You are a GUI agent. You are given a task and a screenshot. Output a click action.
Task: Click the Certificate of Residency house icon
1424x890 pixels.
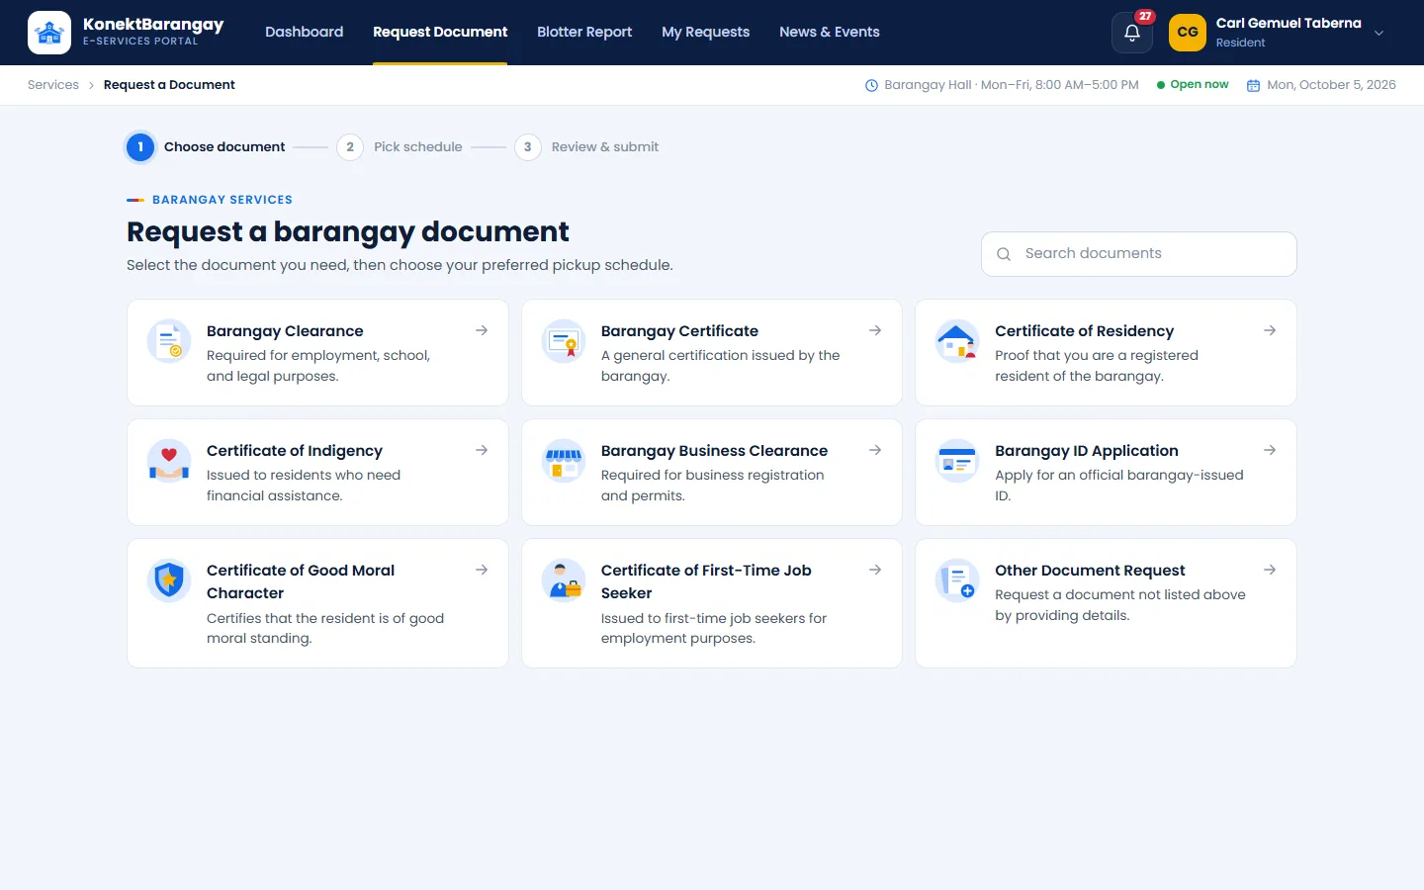(x=957, y=342)
